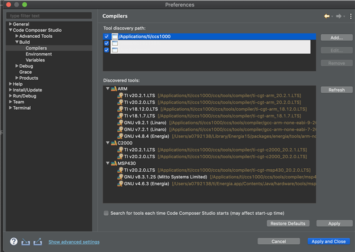This screenshot has width=355, height=252.
Task: Click the Add... button
Action: pos(337,38)
